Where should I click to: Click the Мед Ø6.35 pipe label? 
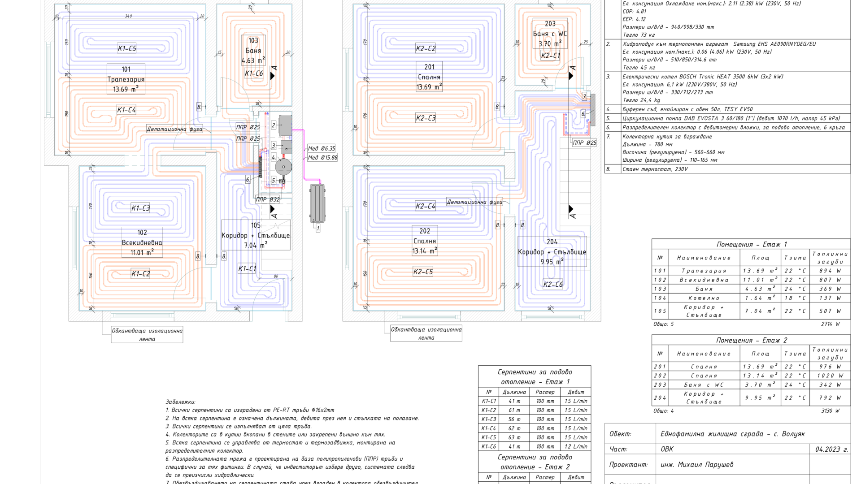(321, 148)
